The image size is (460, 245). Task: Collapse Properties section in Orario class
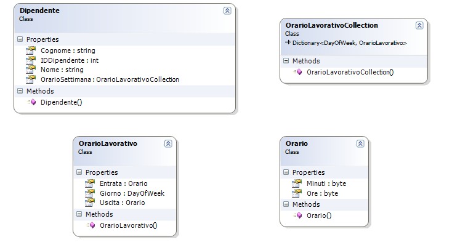pos(286,172)
